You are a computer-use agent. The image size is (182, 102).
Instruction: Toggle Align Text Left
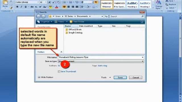[x=64, y=7]
